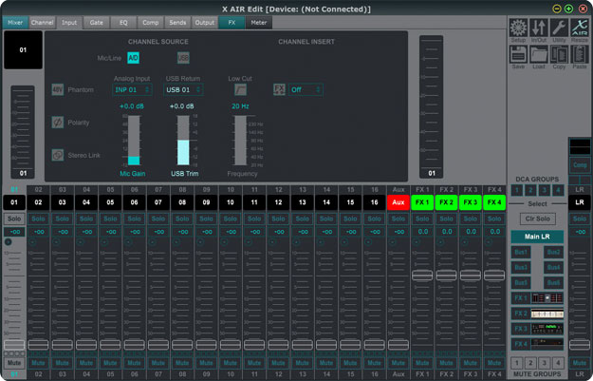Open the In/Out routing icon
The width and height of the screenshot is (593, 381).
click(x=539, y=28)
